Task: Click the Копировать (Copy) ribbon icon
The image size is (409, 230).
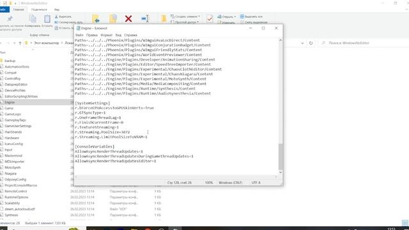Action: click(33, 19)
